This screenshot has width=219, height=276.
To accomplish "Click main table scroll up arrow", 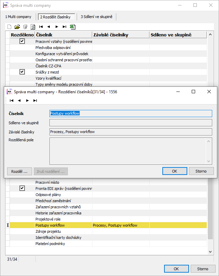I will coord(210,35).
